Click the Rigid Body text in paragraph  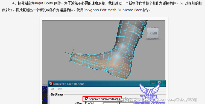tap(44, 3)
